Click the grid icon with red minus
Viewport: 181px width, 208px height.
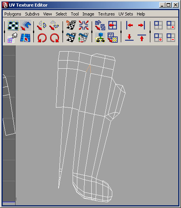pos(171,38)
